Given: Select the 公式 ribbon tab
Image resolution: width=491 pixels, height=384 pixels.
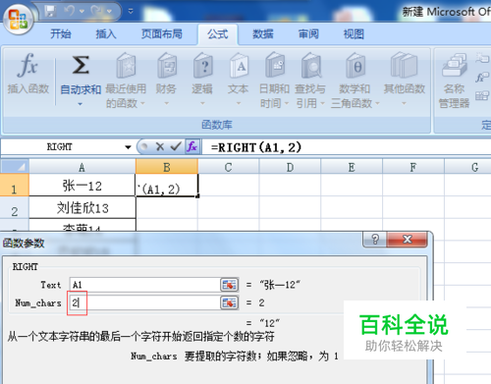Looking at the screenshot, I should [217, 33].
